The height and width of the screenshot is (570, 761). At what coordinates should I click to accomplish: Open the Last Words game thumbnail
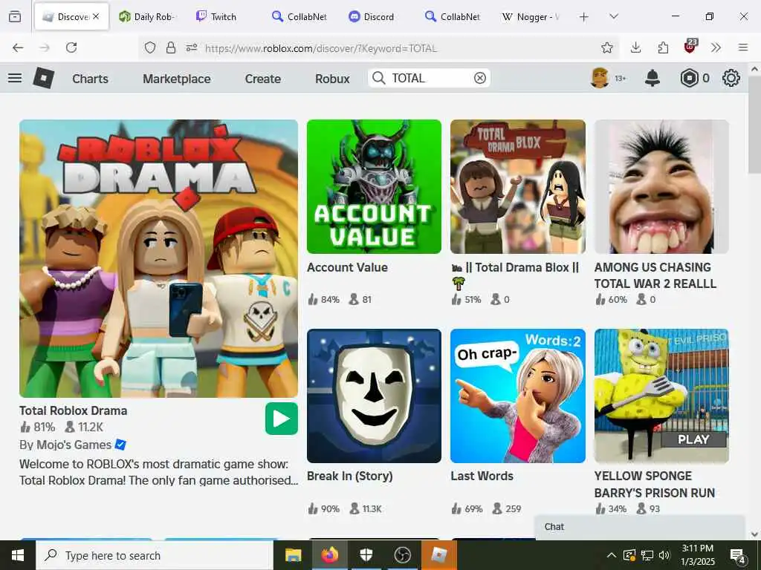(518, 396)
